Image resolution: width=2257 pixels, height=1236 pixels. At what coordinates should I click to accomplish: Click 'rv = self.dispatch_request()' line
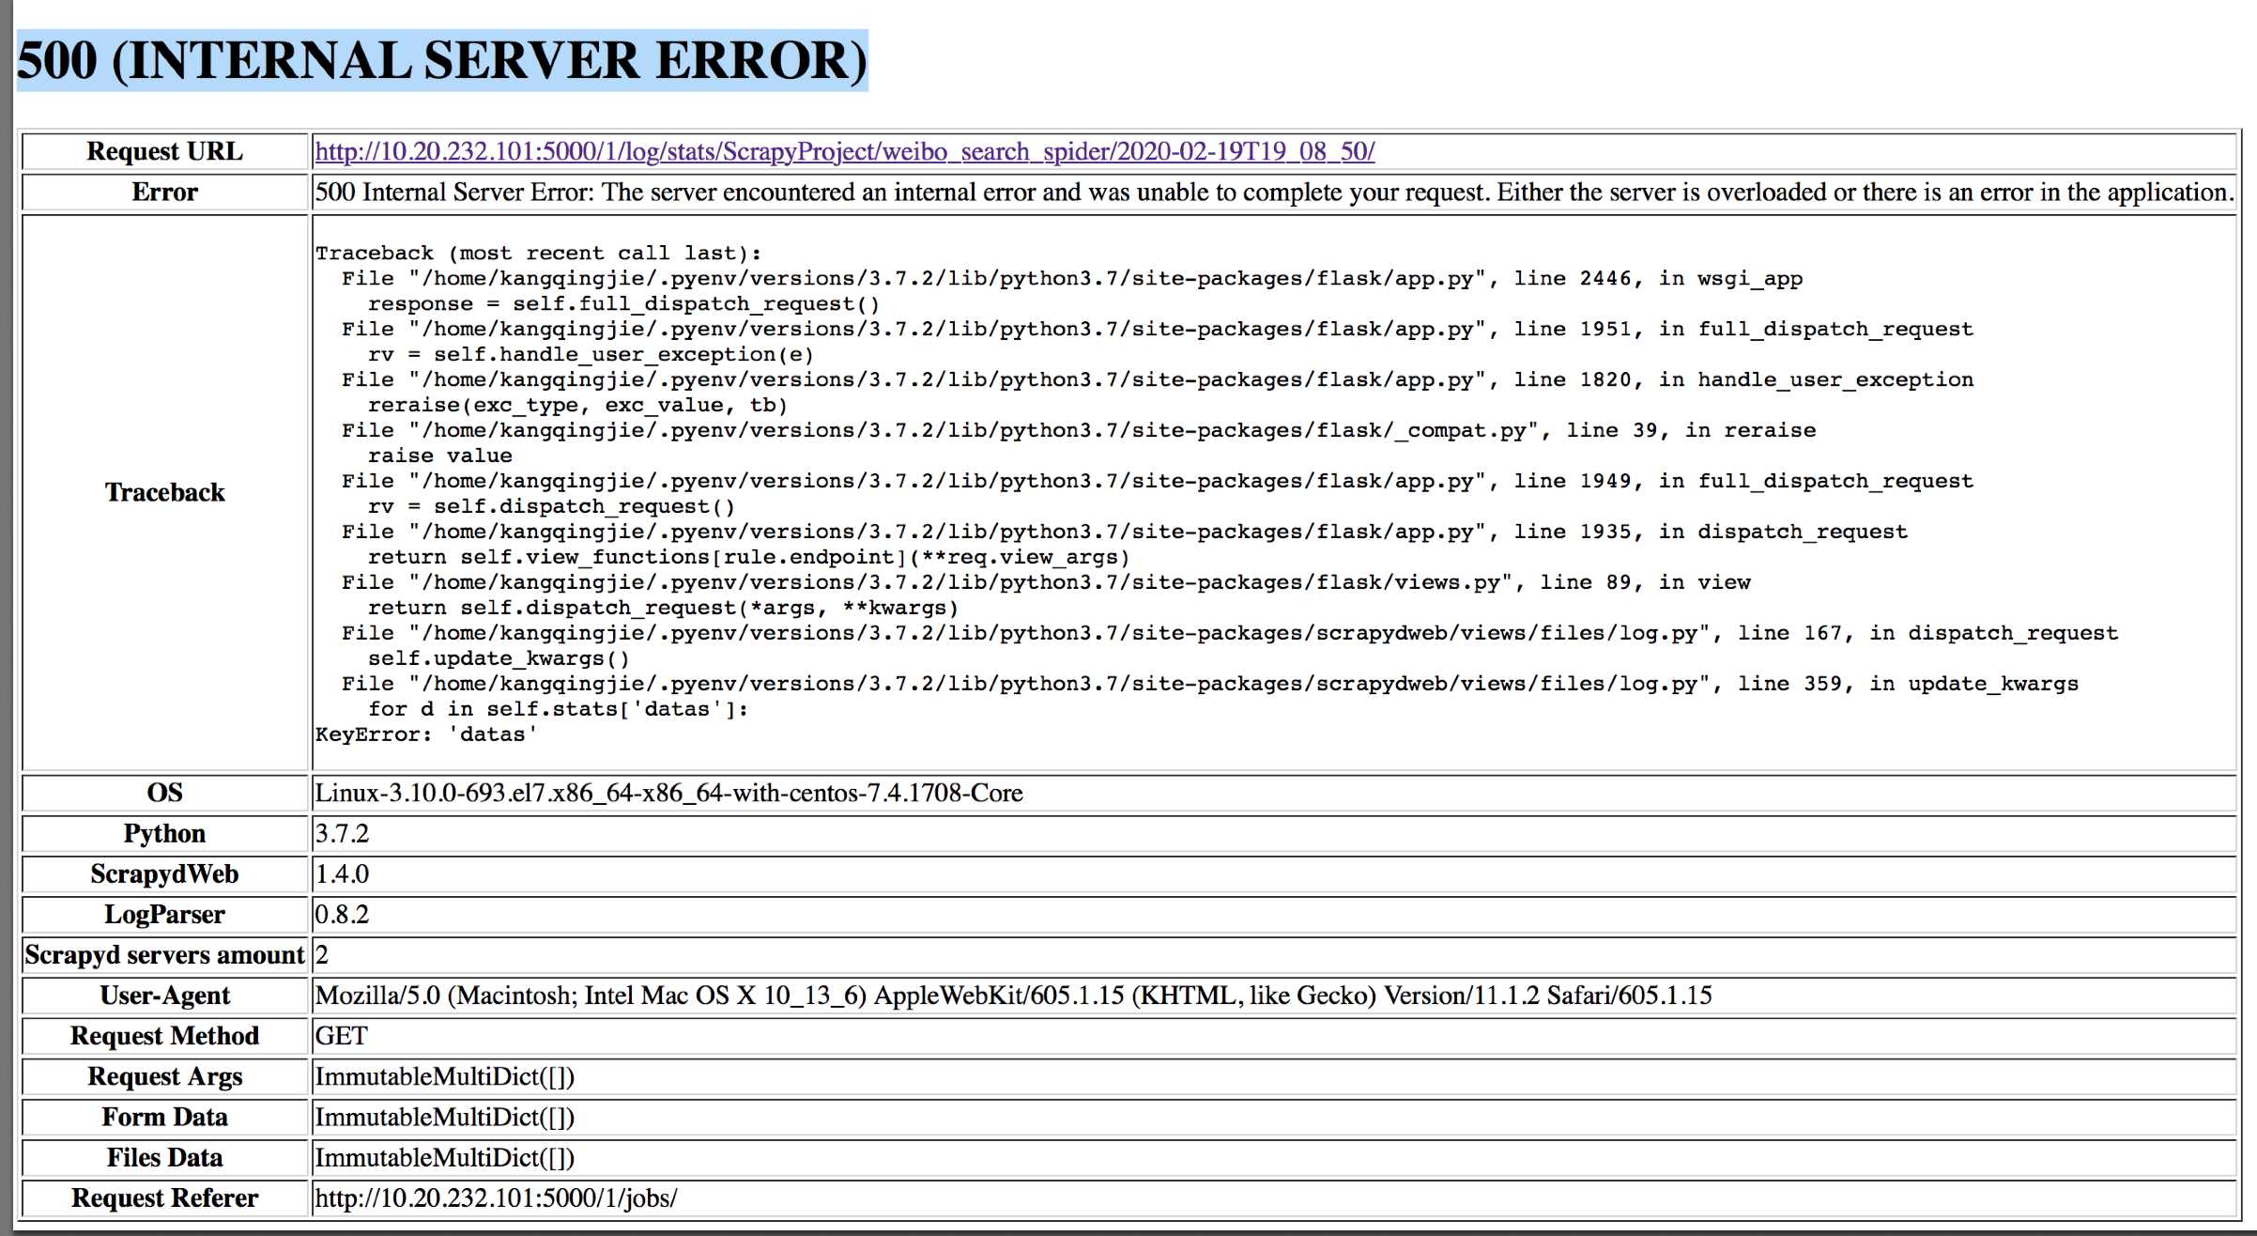pos(552,507)
